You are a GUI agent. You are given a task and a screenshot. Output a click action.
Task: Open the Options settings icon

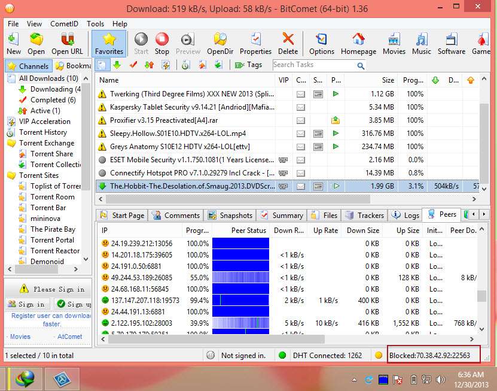coord(321,43)
